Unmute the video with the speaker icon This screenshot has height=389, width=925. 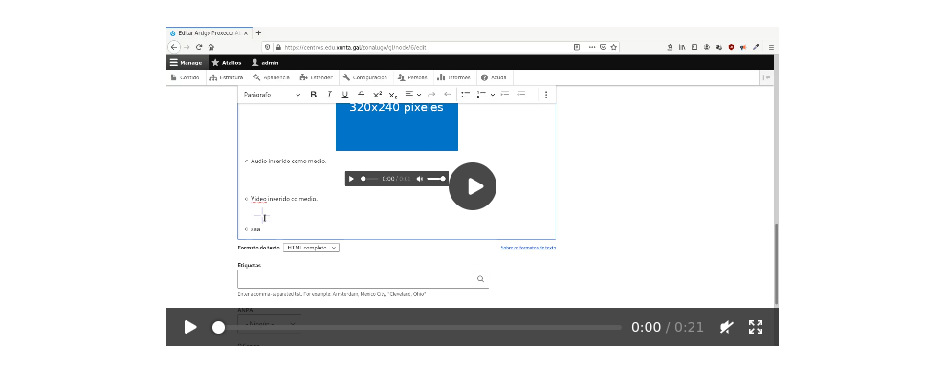coord(726,327)
